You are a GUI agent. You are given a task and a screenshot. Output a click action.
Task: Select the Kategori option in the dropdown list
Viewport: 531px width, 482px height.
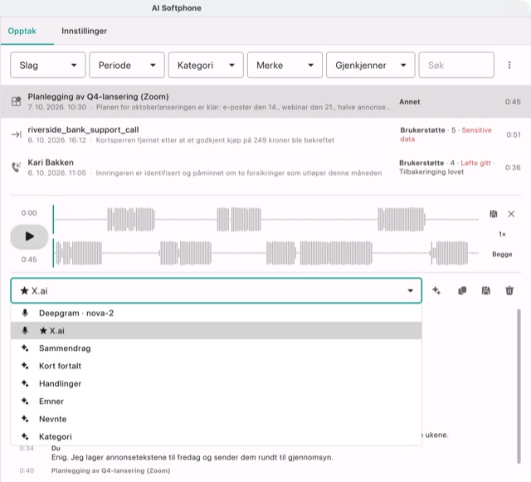click(216, 436)
